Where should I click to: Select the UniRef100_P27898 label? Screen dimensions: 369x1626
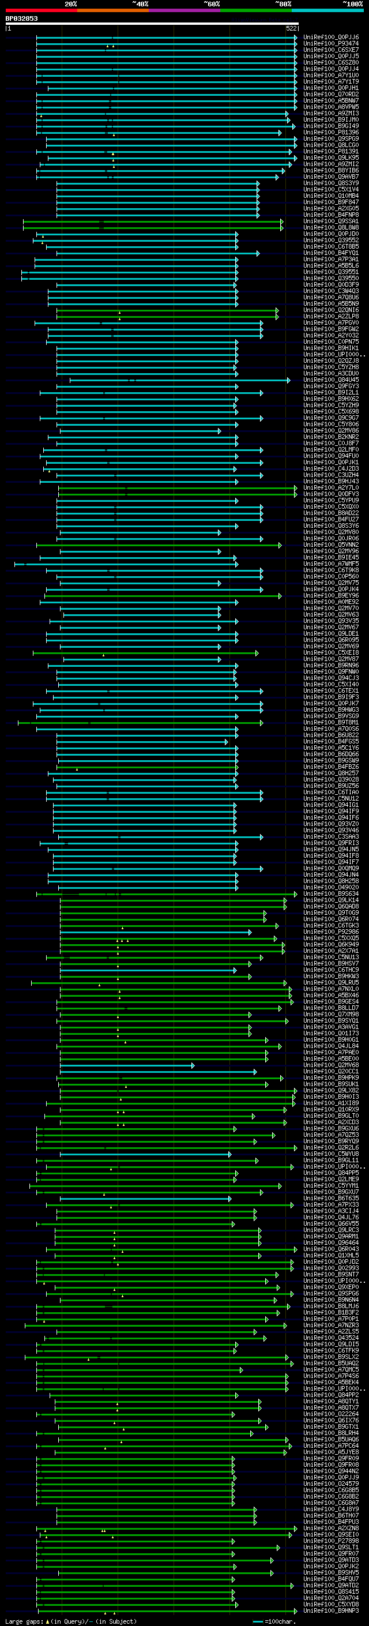pos(331,1541)
